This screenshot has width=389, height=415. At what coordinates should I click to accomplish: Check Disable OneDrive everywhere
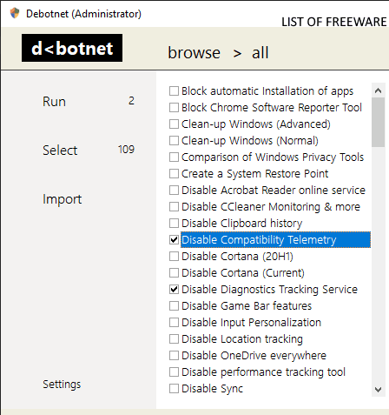pyautogui.click(x=174, y=355)
